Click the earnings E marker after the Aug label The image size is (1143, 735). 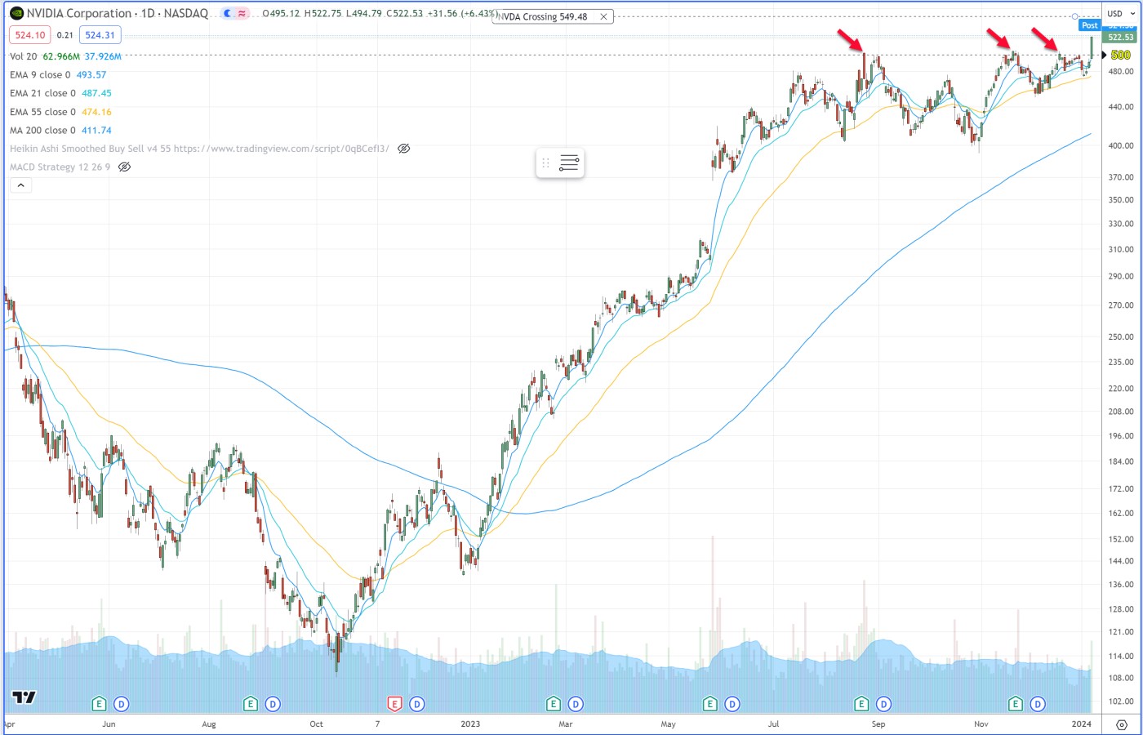point(251,703)
